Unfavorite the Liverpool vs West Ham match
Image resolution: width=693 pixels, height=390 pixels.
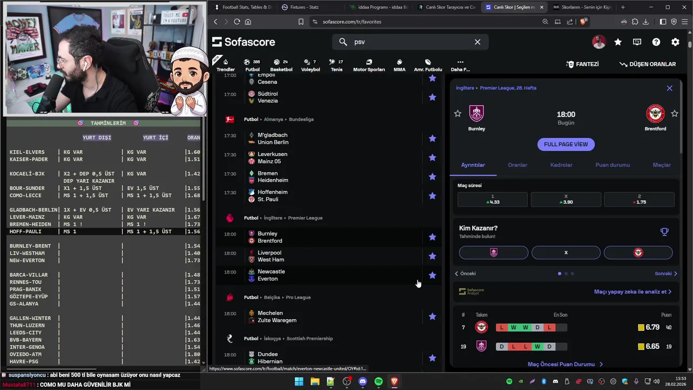tap(432, 256)
